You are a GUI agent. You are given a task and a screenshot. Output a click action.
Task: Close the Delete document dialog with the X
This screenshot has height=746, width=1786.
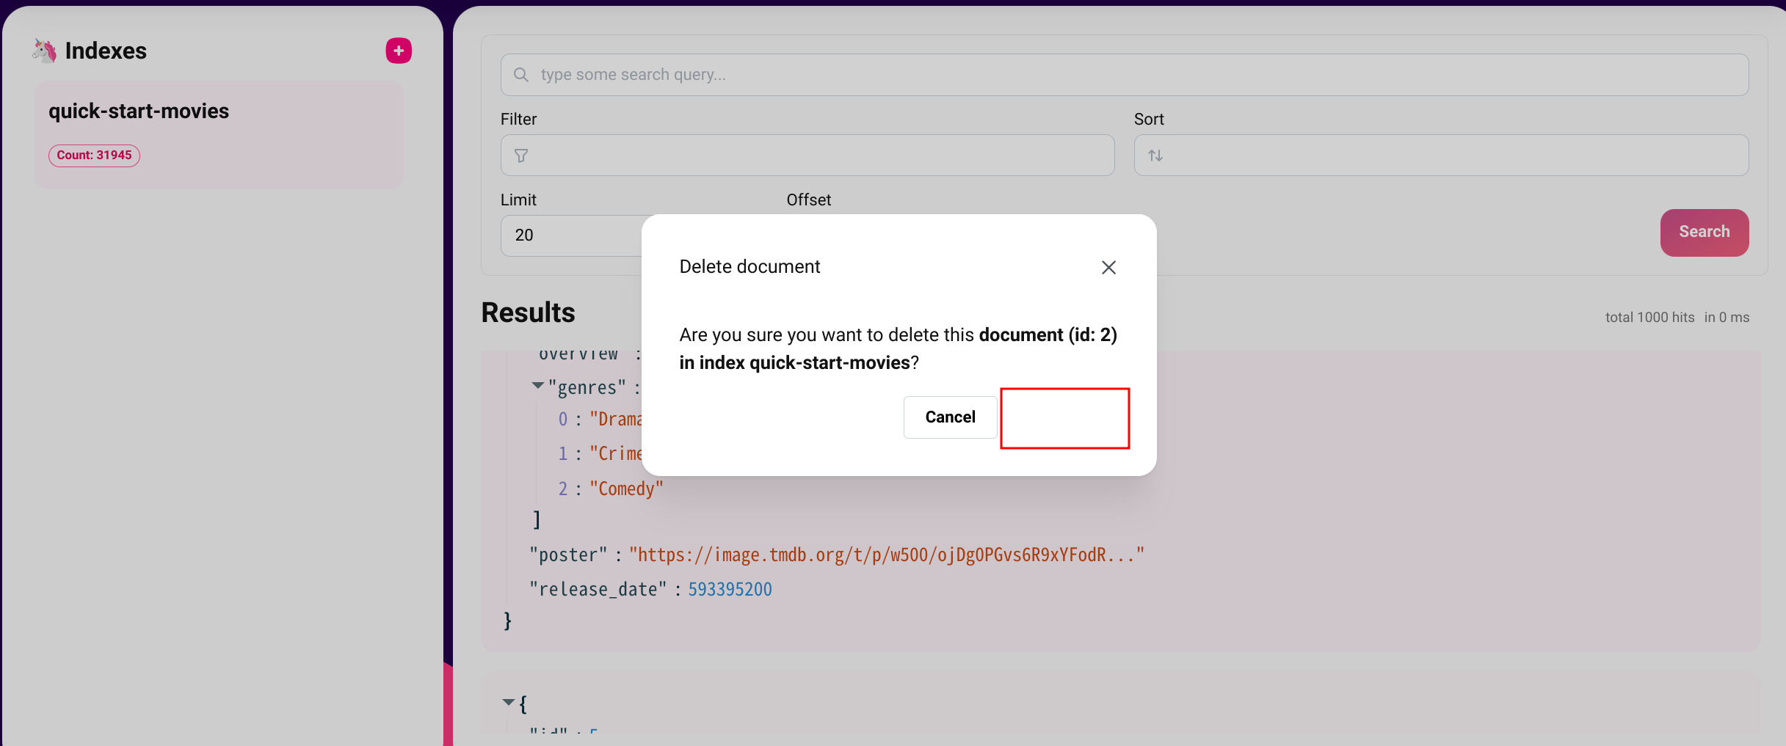1108,267
